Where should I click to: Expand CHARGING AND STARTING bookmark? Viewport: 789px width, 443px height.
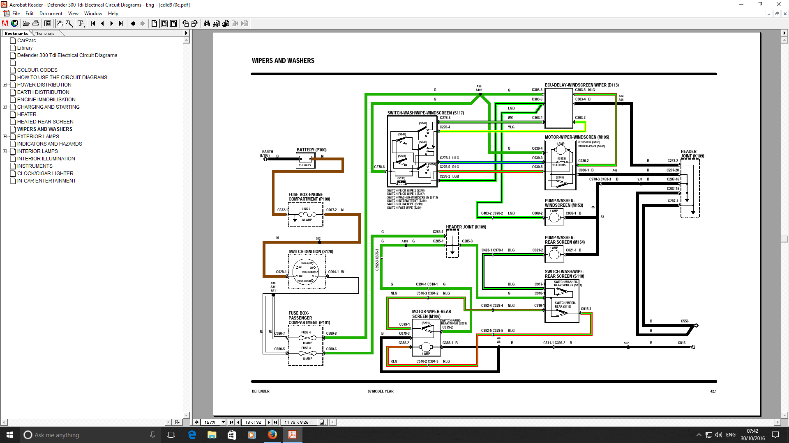5,107
